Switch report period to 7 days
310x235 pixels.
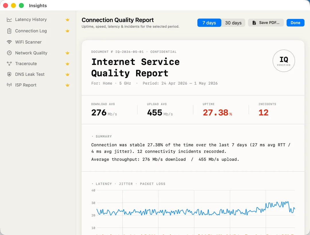click(x=209, y=23)
